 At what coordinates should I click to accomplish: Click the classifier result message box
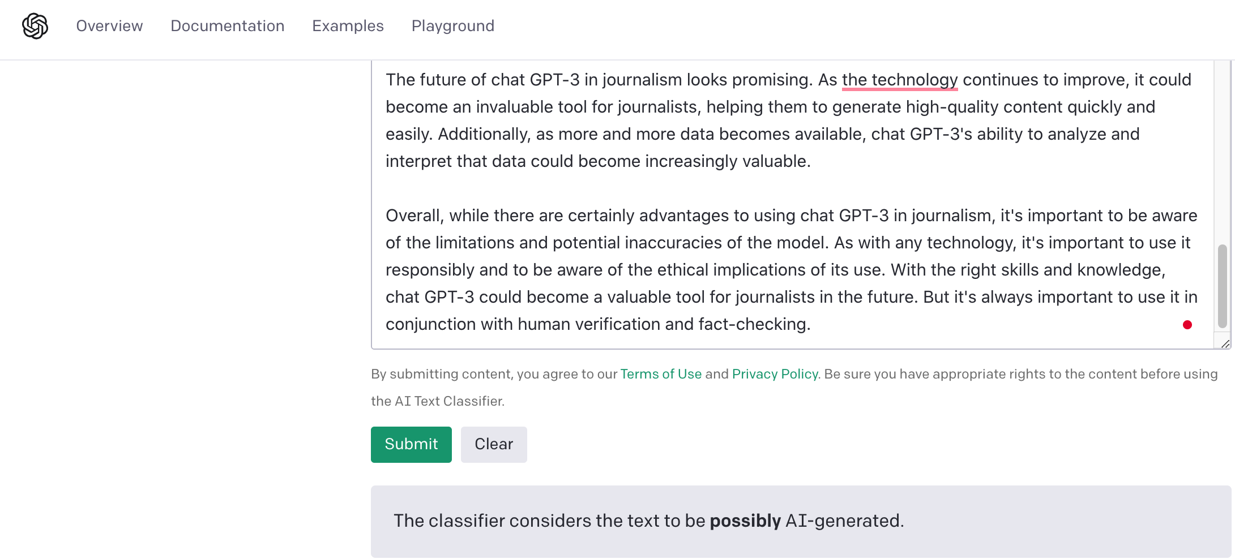pos(801,522)
